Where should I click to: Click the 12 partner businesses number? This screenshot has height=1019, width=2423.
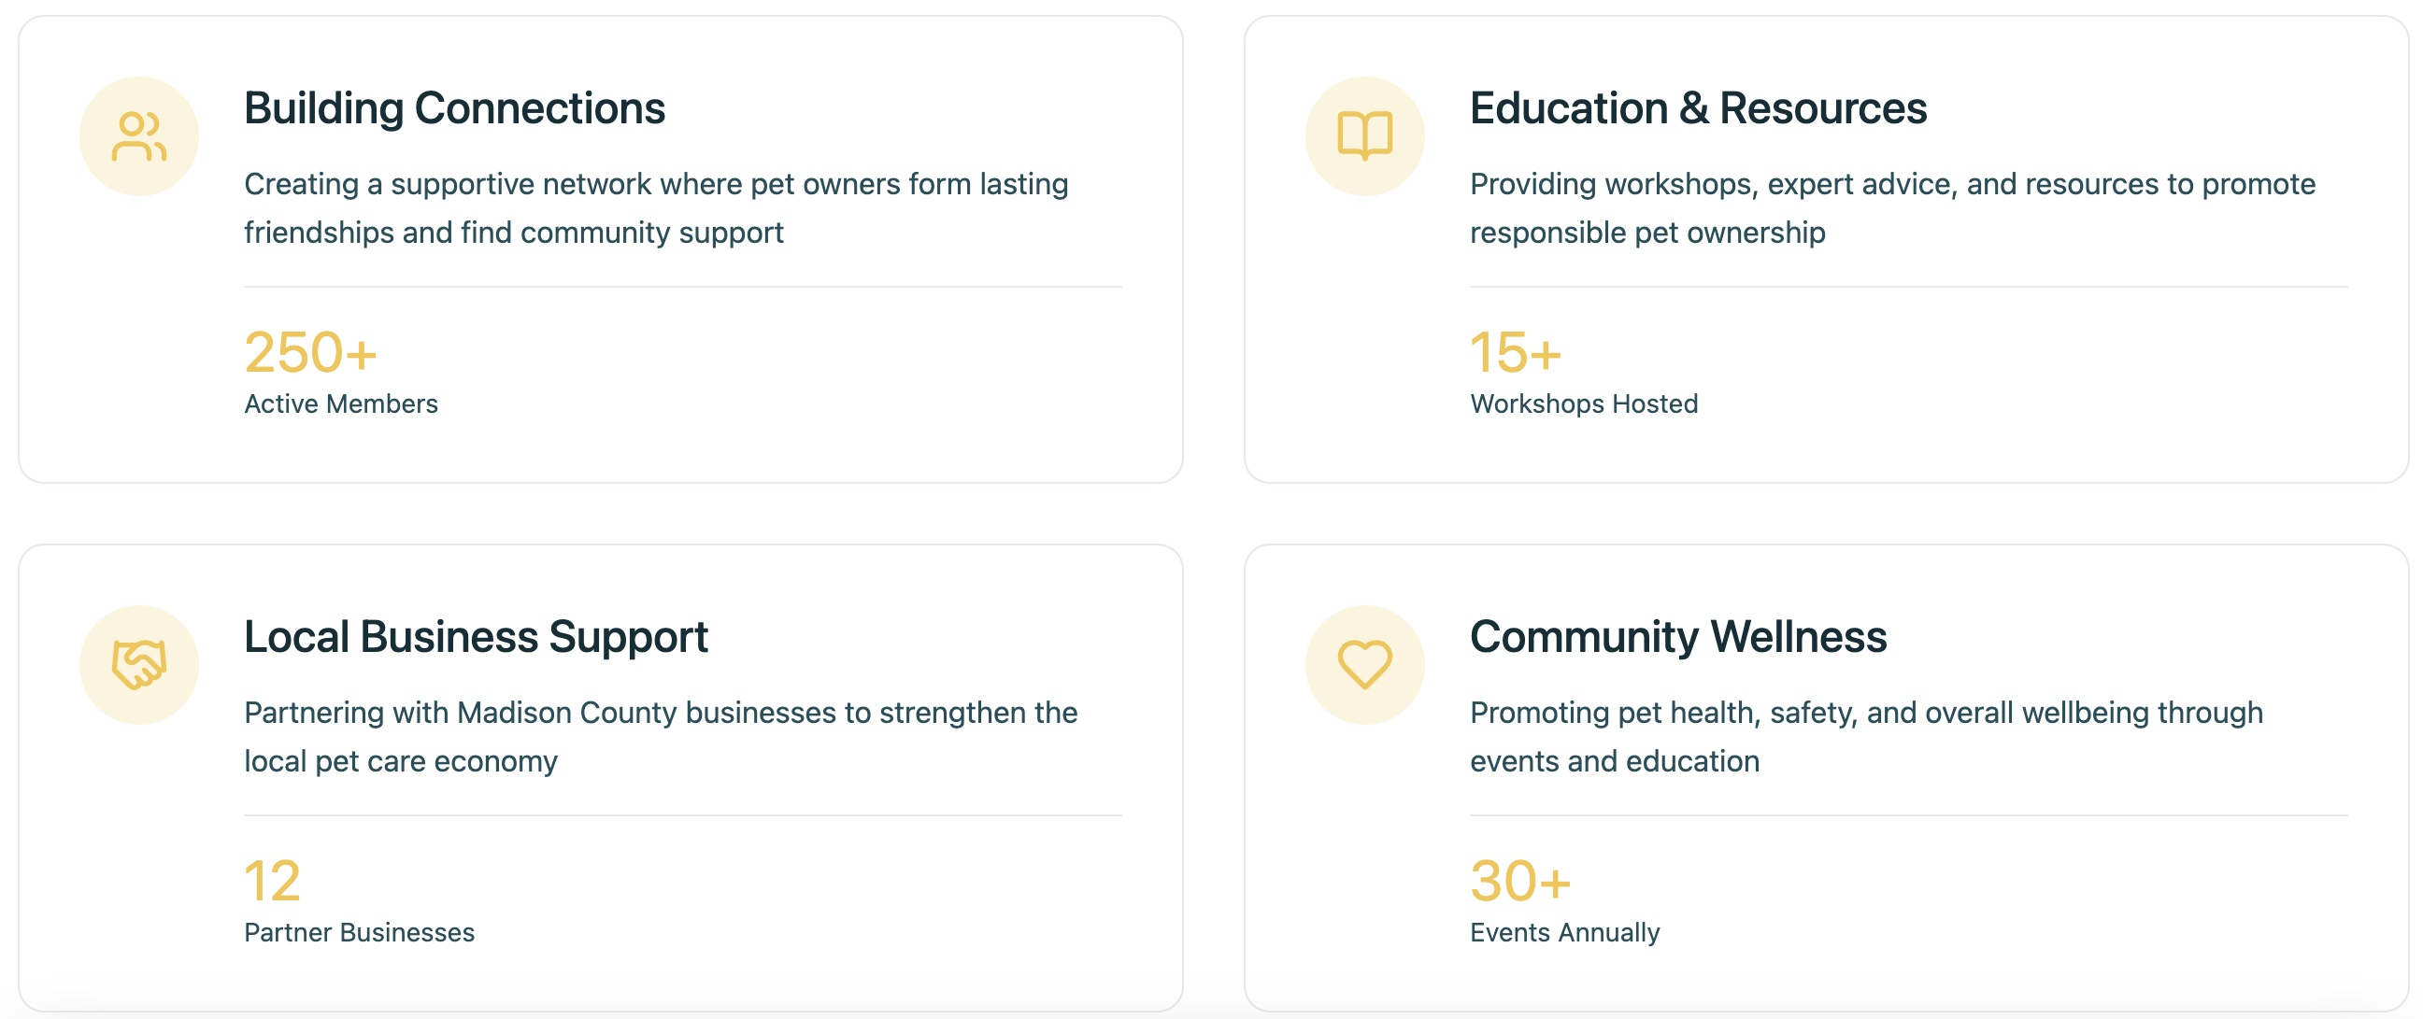tap(272, 882)
